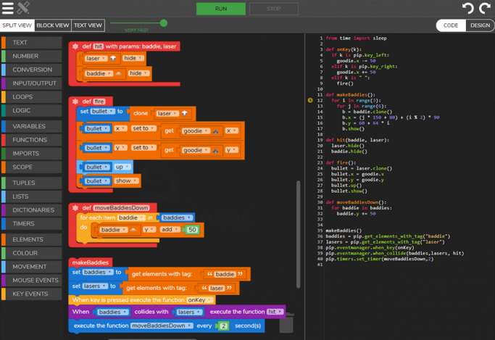Viewport: 495px width, 340px height.
Task: Run the program
Action: 221,9
